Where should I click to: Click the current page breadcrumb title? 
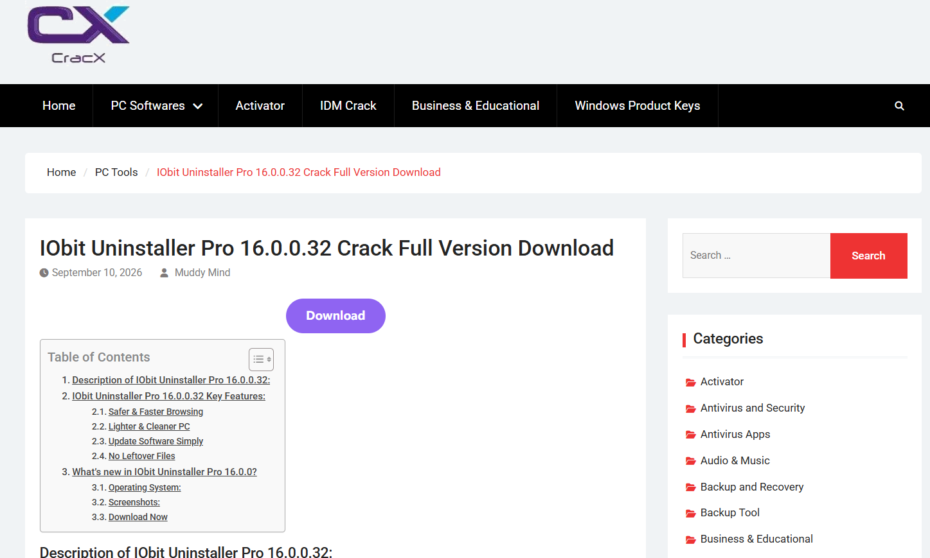click(x=299, y=172)
